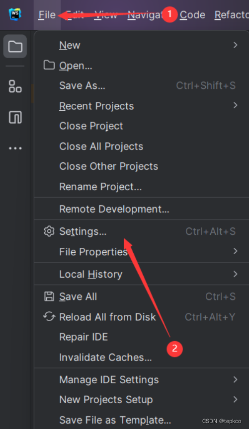The image size is (249, 429).
Task: Expand the New submenu arrow
Action: coord(235,45)
